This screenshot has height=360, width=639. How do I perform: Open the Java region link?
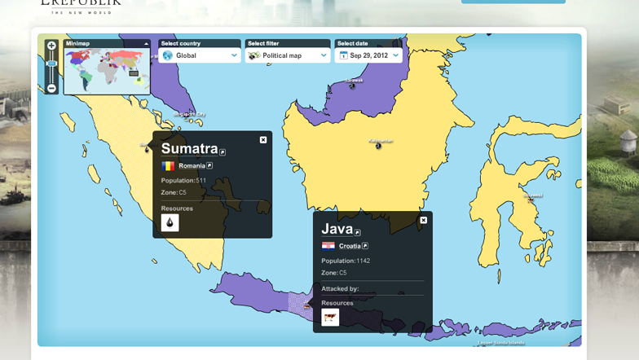337,229
